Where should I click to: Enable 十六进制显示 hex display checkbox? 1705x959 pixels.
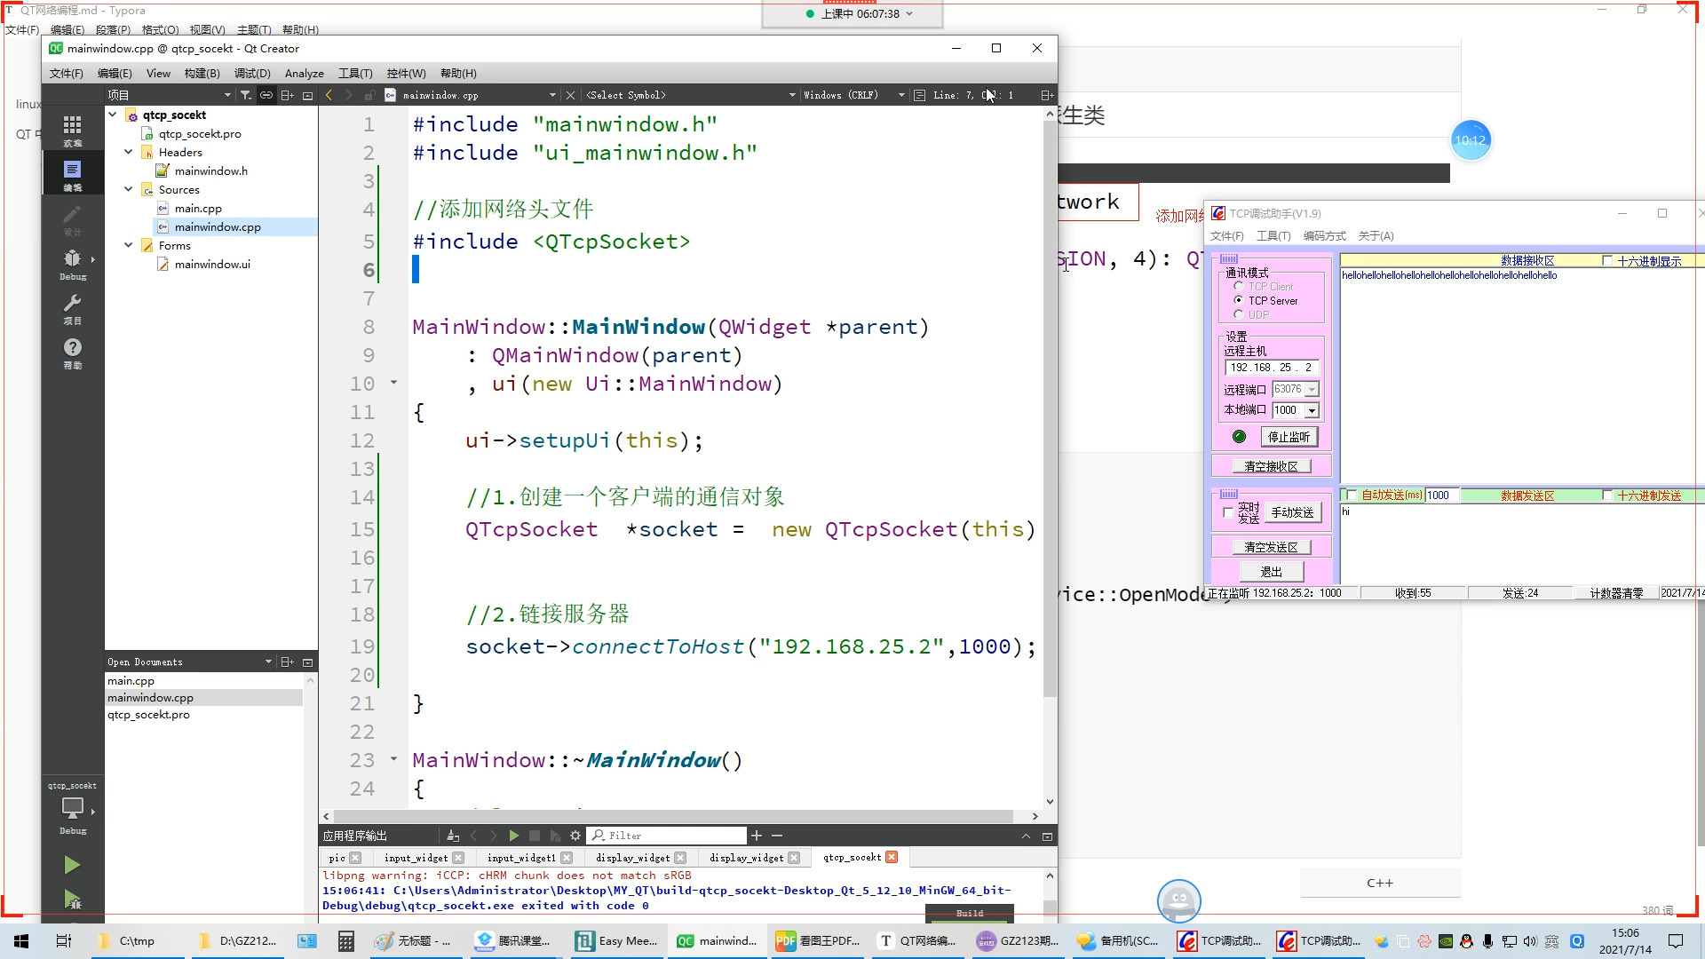click(1607, 260)
